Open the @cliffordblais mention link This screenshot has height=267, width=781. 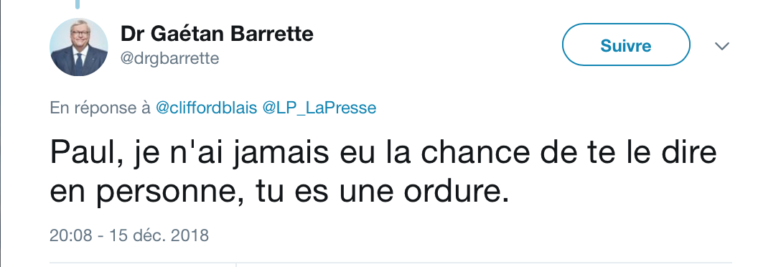coord(206,108)
